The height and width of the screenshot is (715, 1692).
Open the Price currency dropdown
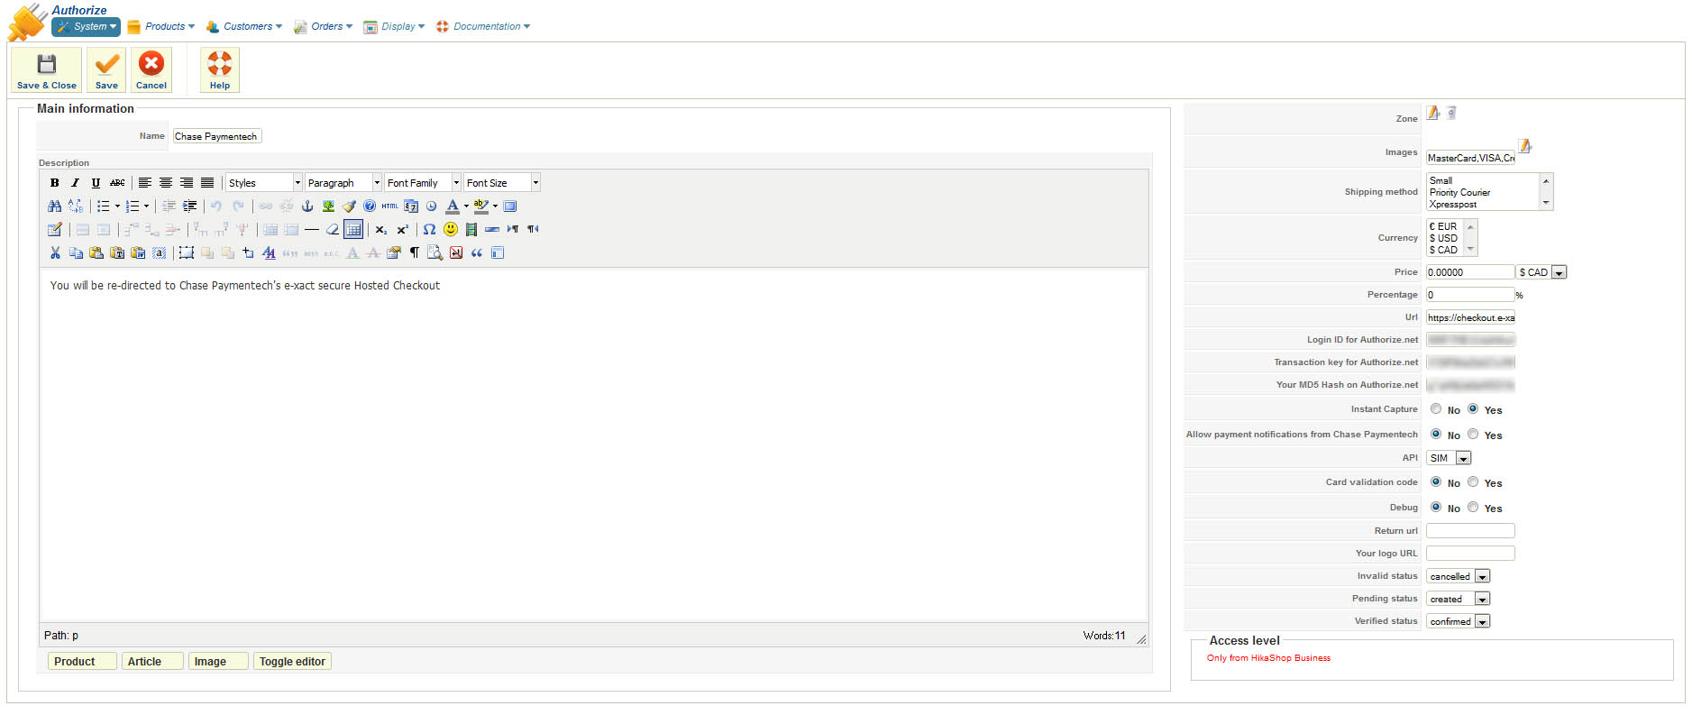[x=1541, y=272]
